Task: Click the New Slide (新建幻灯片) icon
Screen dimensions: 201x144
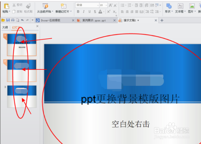Action: 63,6
